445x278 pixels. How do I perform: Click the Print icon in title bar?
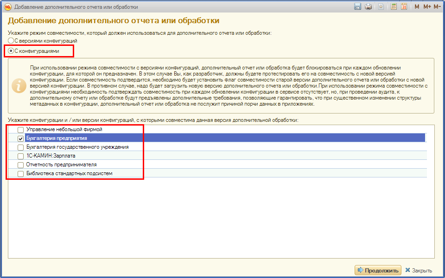coord(369,6)
